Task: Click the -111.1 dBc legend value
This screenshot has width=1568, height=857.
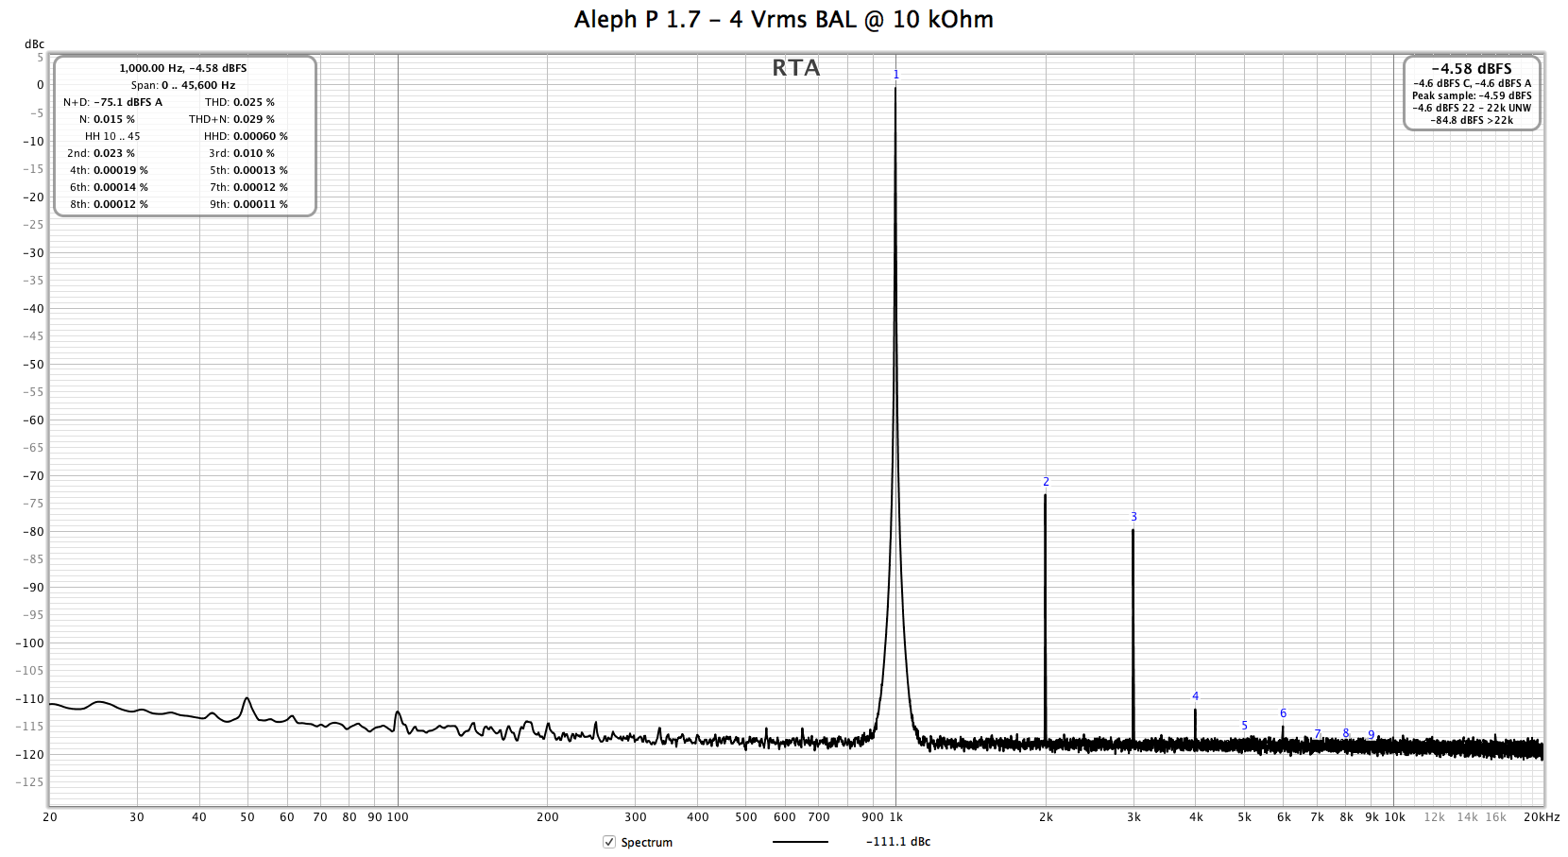Action: pos(898,842)
